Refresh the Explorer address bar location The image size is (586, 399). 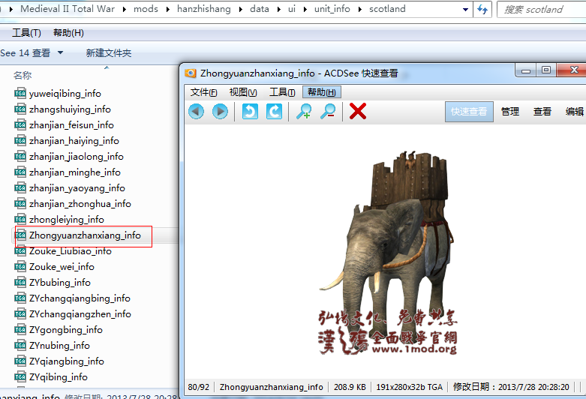coord(482,9)
